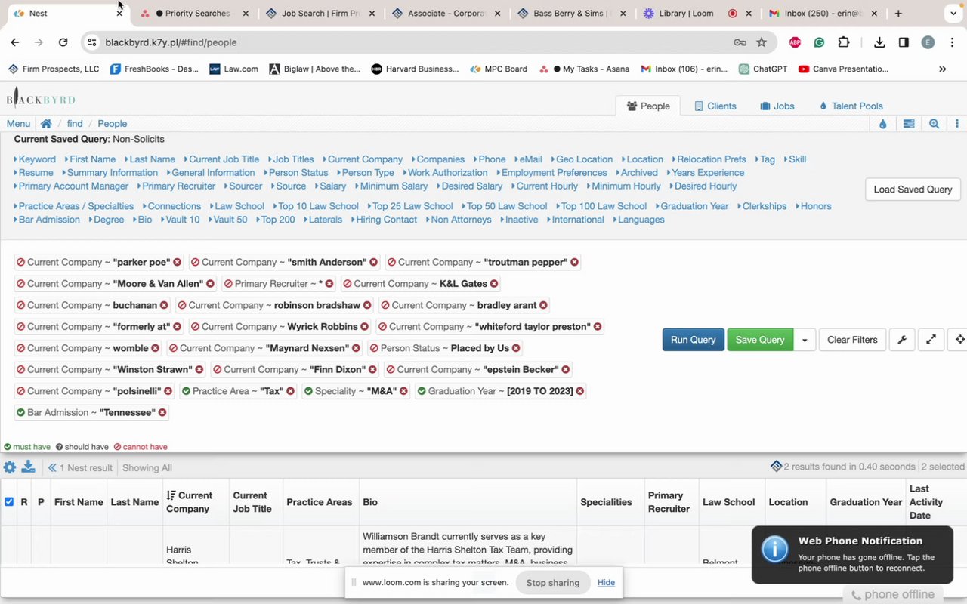The image size is (967, 604).
Task: Click the wrench tools button
Action: (x=902, y=340)
